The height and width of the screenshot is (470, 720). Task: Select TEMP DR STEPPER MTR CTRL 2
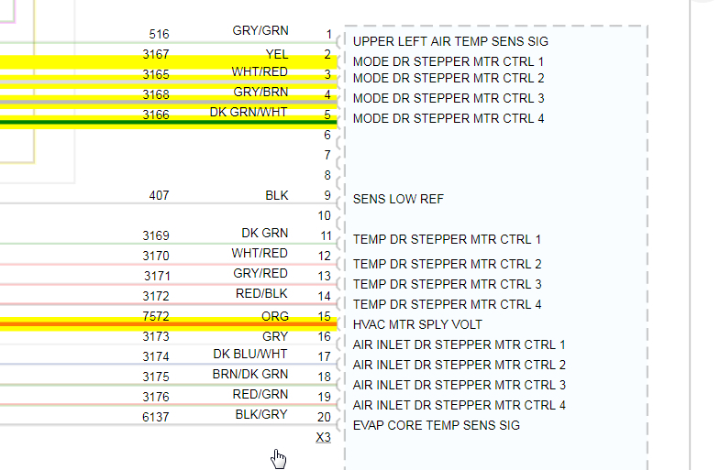pos(448,265)
